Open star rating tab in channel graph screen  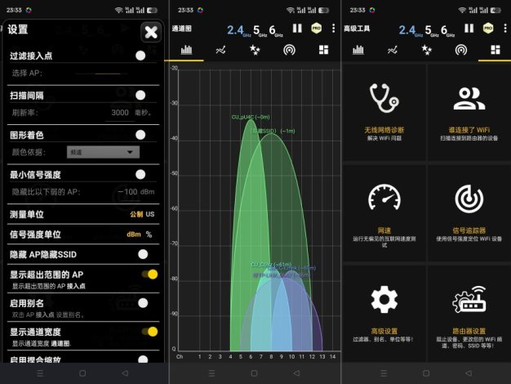[x=255, y=50]
